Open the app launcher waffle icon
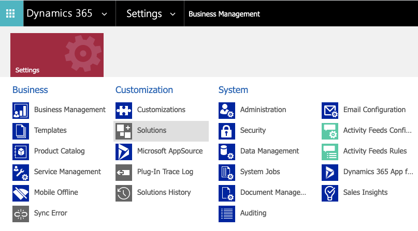The height and width of the screenshot is (231, 418). [10, 13]
